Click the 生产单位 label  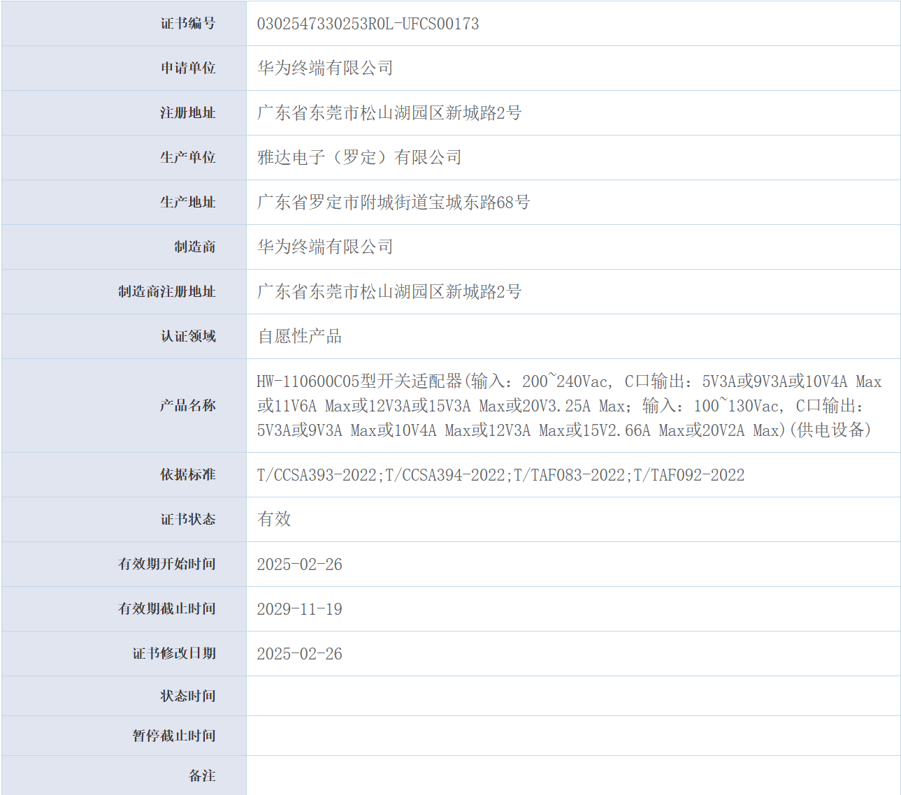[188, 158]
